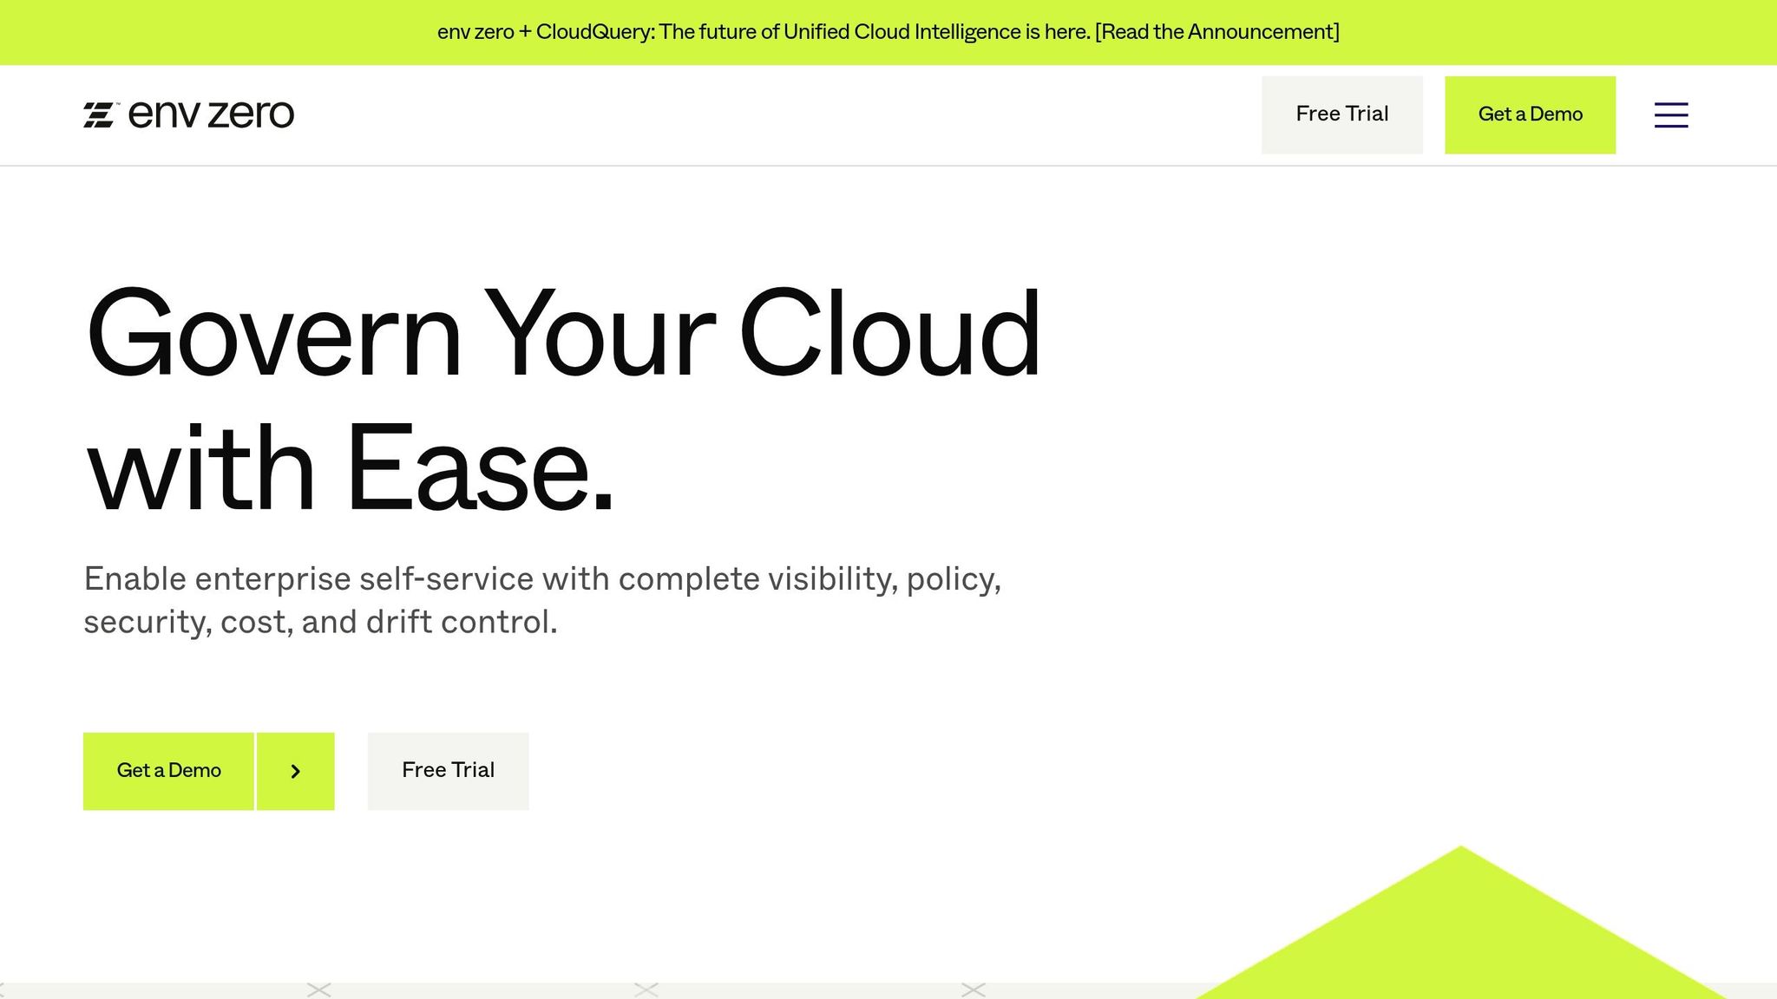Click the hero Free Trial button
This screenshot has height=999, width=1777.
pos(448,771)
